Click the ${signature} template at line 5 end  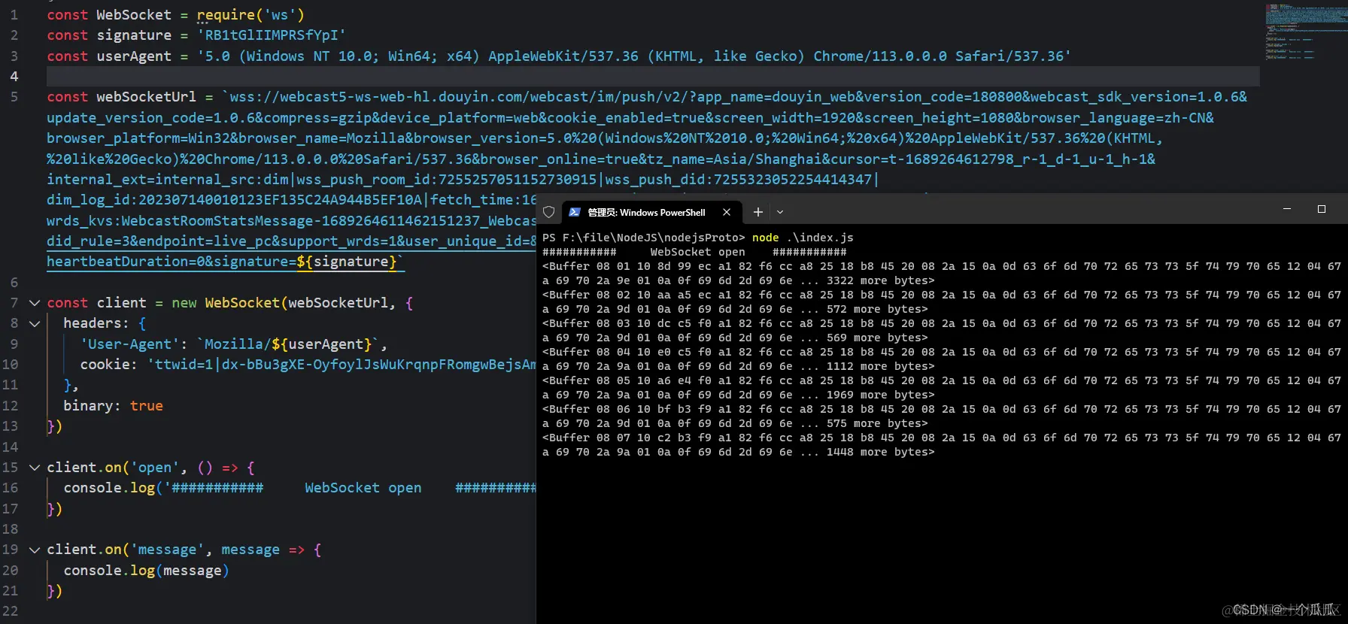346,262
